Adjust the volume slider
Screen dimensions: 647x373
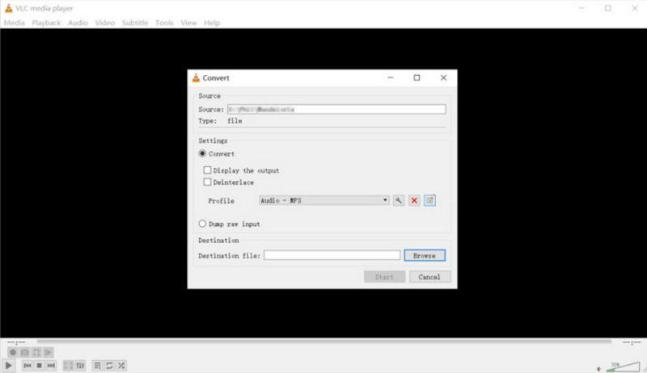623,367
